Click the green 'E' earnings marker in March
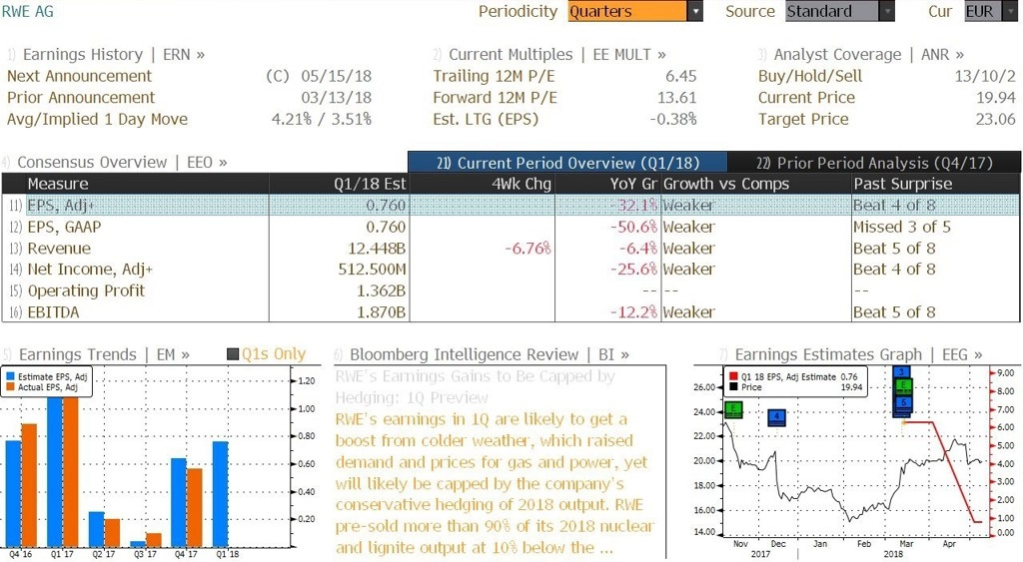 (903, 386)
